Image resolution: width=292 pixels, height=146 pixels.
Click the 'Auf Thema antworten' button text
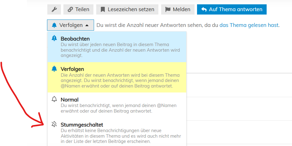pos(236,9)
